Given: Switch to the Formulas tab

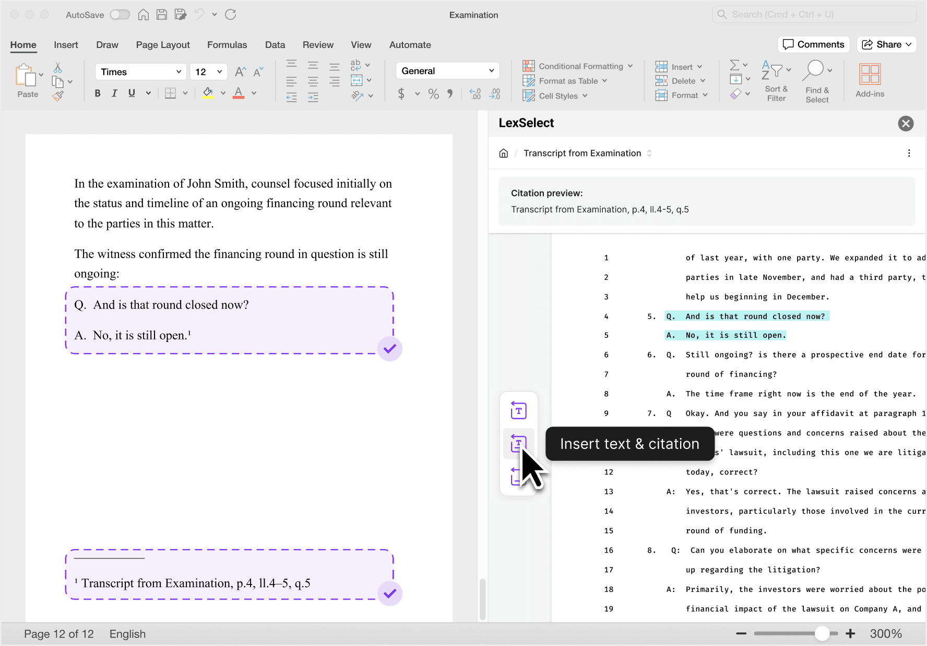Looking at the screenshot, I should [227, 45].
